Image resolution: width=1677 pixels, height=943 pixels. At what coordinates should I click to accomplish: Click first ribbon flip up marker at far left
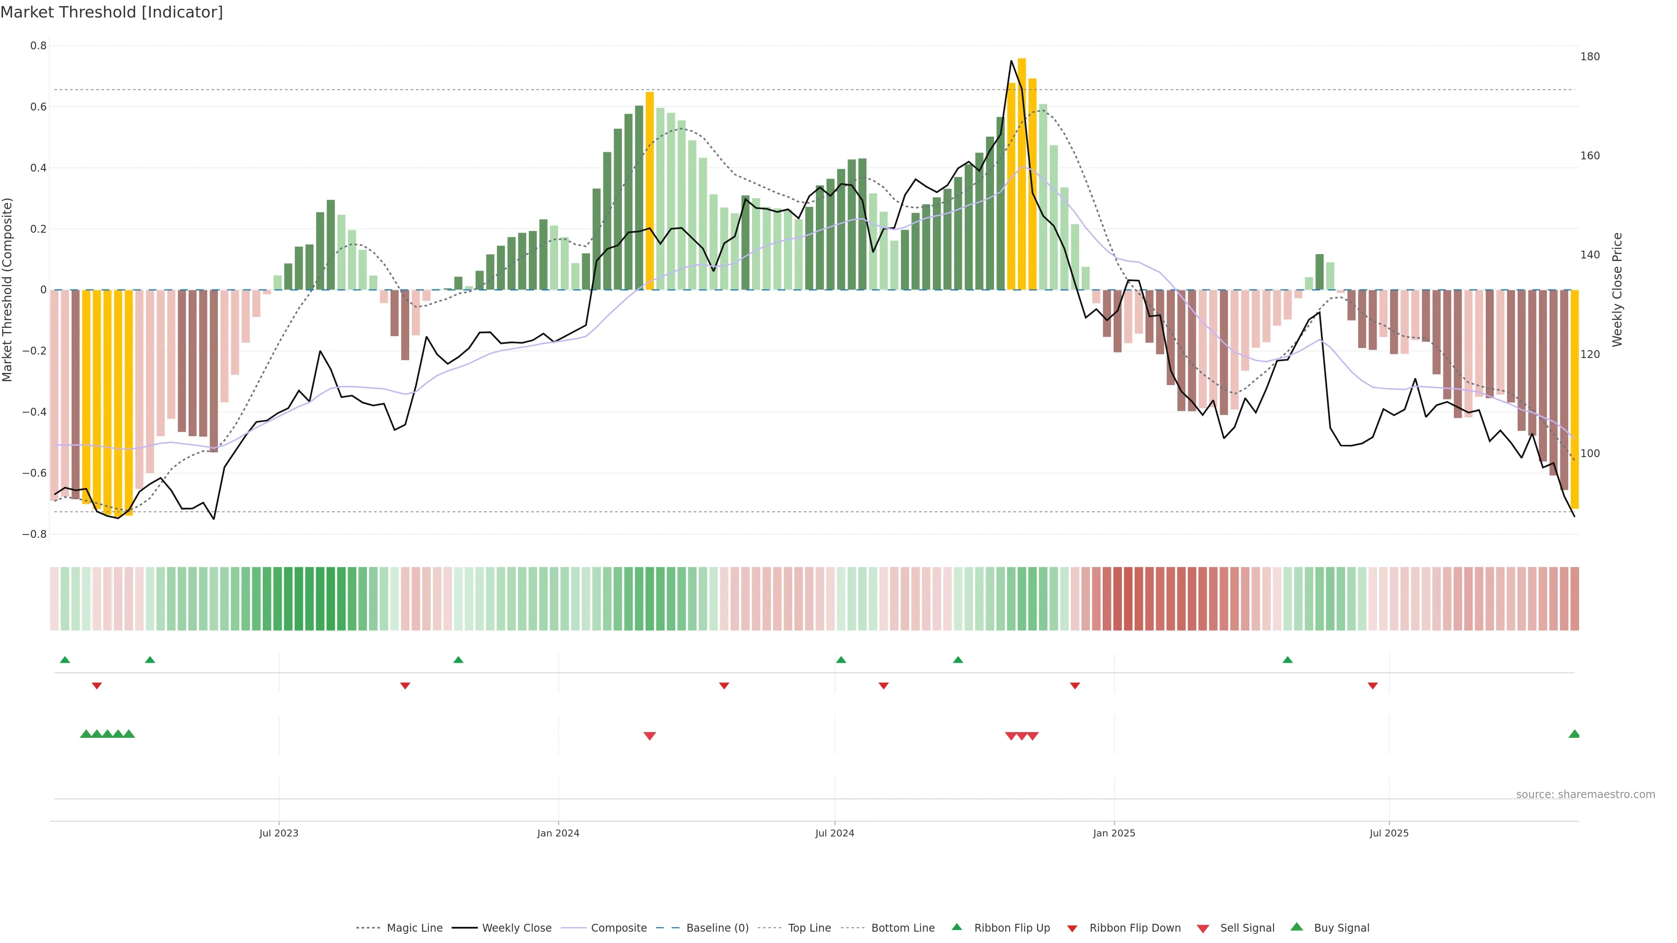pos(65,660)
